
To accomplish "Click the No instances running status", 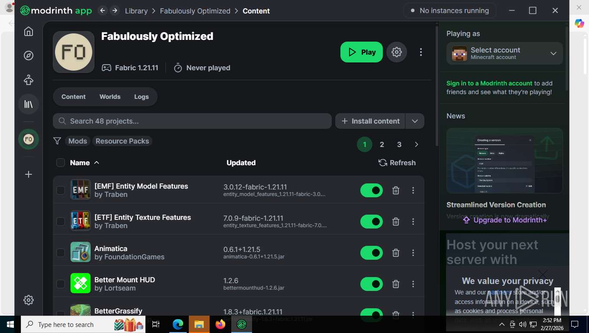I will pyautogui.click(x=450, y=10).
